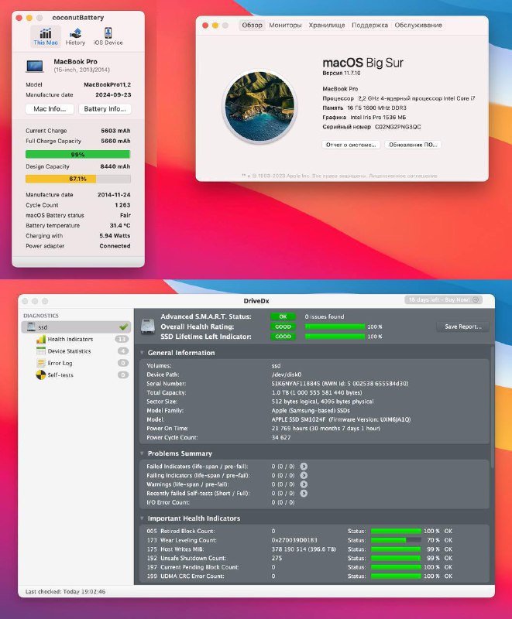Click serial number S1K6NYAF118845 text
Image resolution: width=512 pixels, height=619 pixels.
[296, 384]
